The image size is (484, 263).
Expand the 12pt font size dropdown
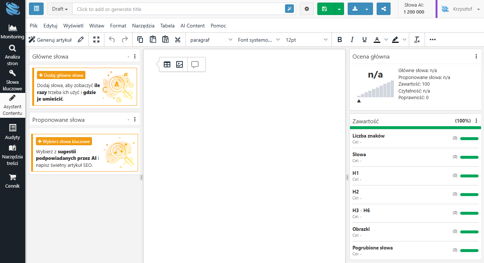point(306,40)
